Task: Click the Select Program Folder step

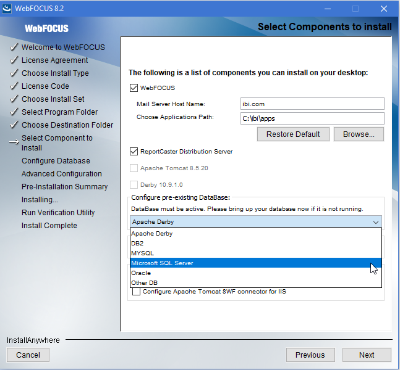Action: pyautogui.click(x=59, y=112)
